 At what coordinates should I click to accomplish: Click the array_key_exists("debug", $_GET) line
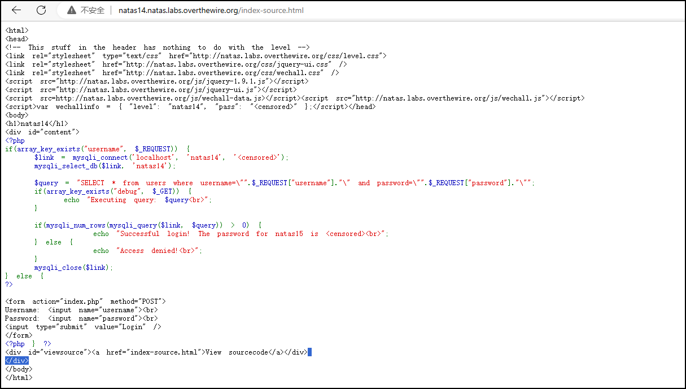tap(112, 191)
